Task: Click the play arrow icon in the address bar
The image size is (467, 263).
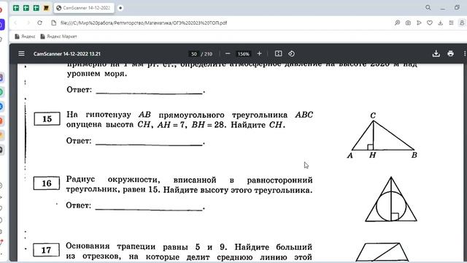Action: click(x=419, y=23)
